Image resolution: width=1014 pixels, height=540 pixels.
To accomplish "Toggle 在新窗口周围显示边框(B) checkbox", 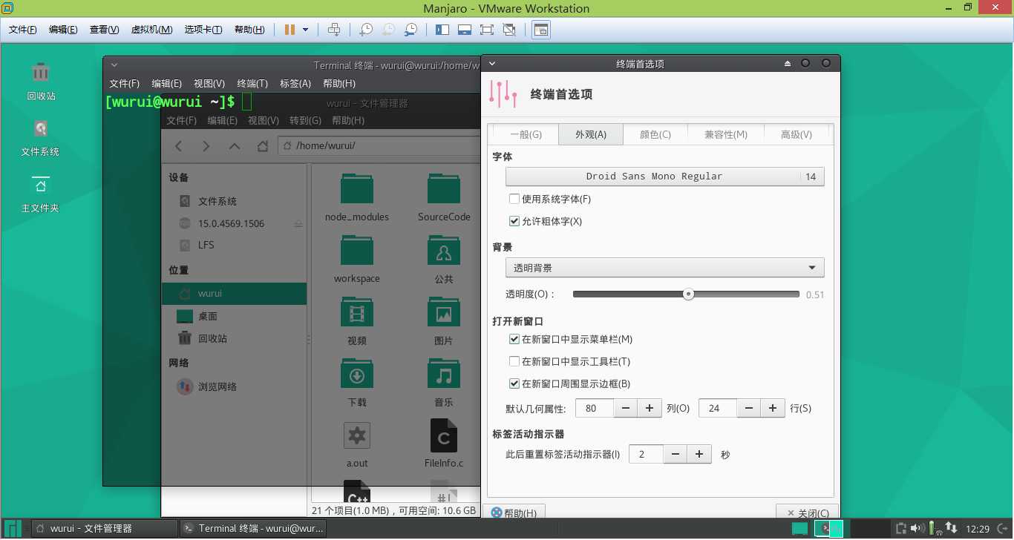I will 514,383.
